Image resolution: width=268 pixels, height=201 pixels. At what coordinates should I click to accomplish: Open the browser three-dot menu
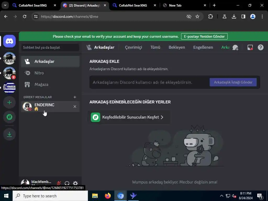[262, 16]
